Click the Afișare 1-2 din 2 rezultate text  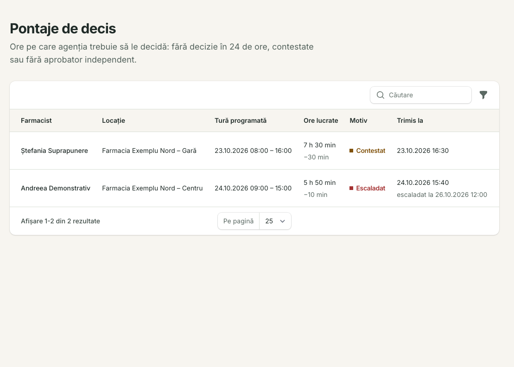pyautogui.click(x=60, y=221)
